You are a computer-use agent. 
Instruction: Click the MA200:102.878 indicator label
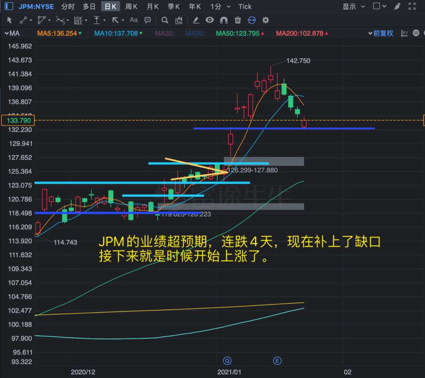[x=299, y=33]
